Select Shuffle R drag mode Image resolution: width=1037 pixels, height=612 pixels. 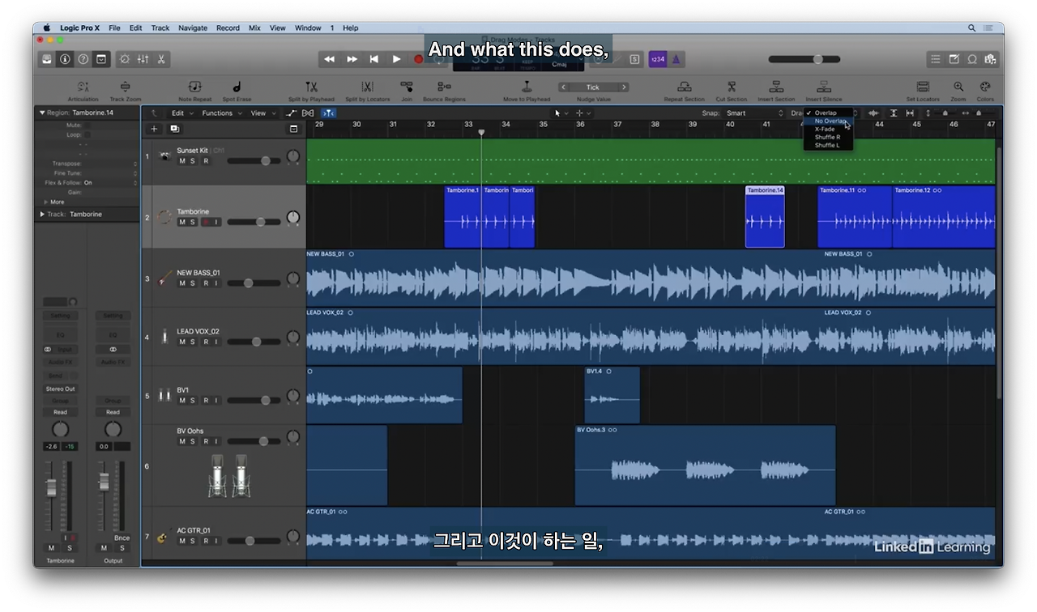click(827, 138)
